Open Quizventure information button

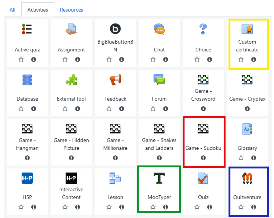253,207
